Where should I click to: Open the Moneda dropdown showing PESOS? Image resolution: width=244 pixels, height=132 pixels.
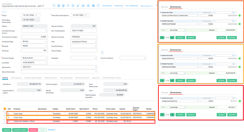34,46
